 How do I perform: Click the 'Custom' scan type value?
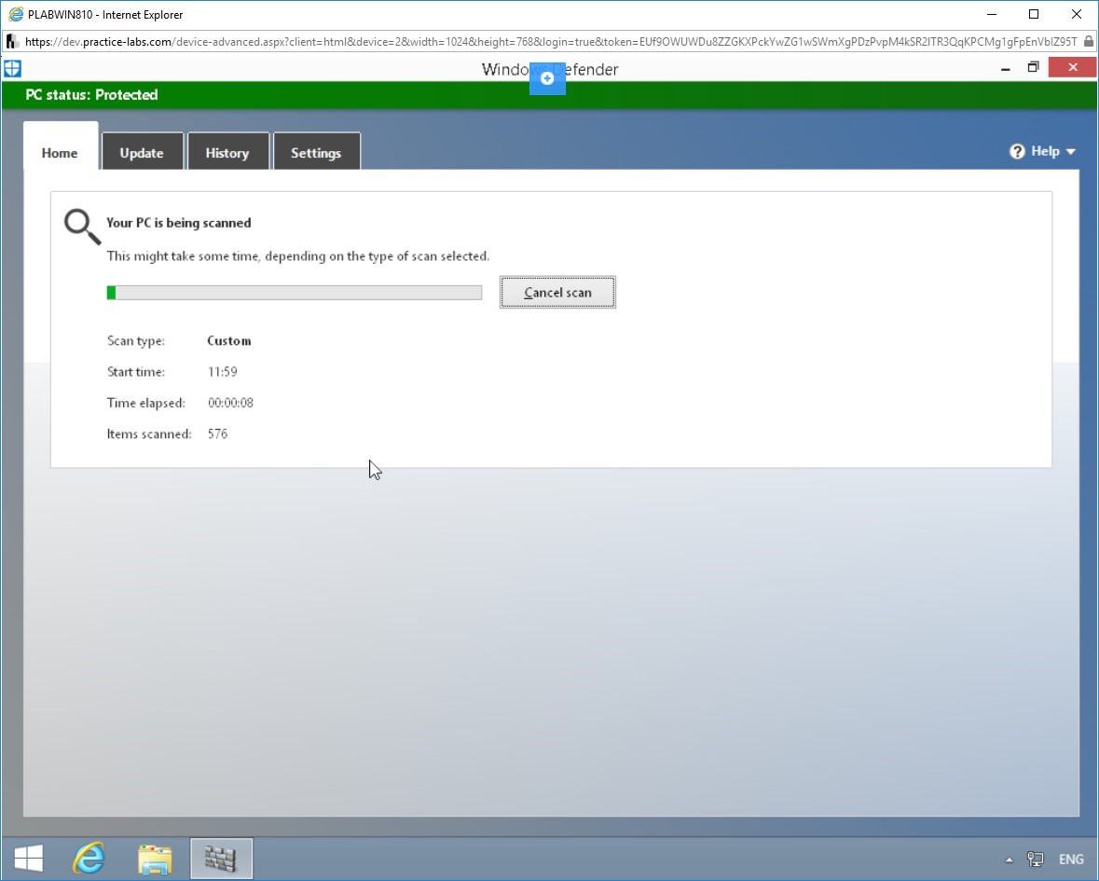click(x=229, y=340)
